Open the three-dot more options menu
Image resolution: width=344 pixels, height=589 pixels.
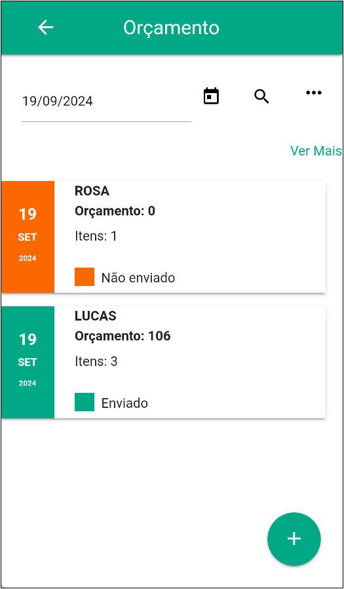[x=314, y=92]
